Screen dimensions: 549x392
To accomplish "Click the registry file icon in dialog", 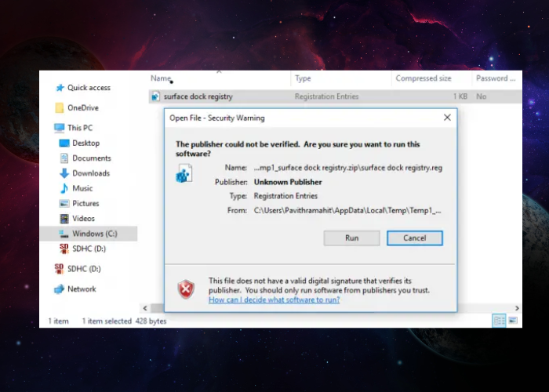I will coord(184,173).
